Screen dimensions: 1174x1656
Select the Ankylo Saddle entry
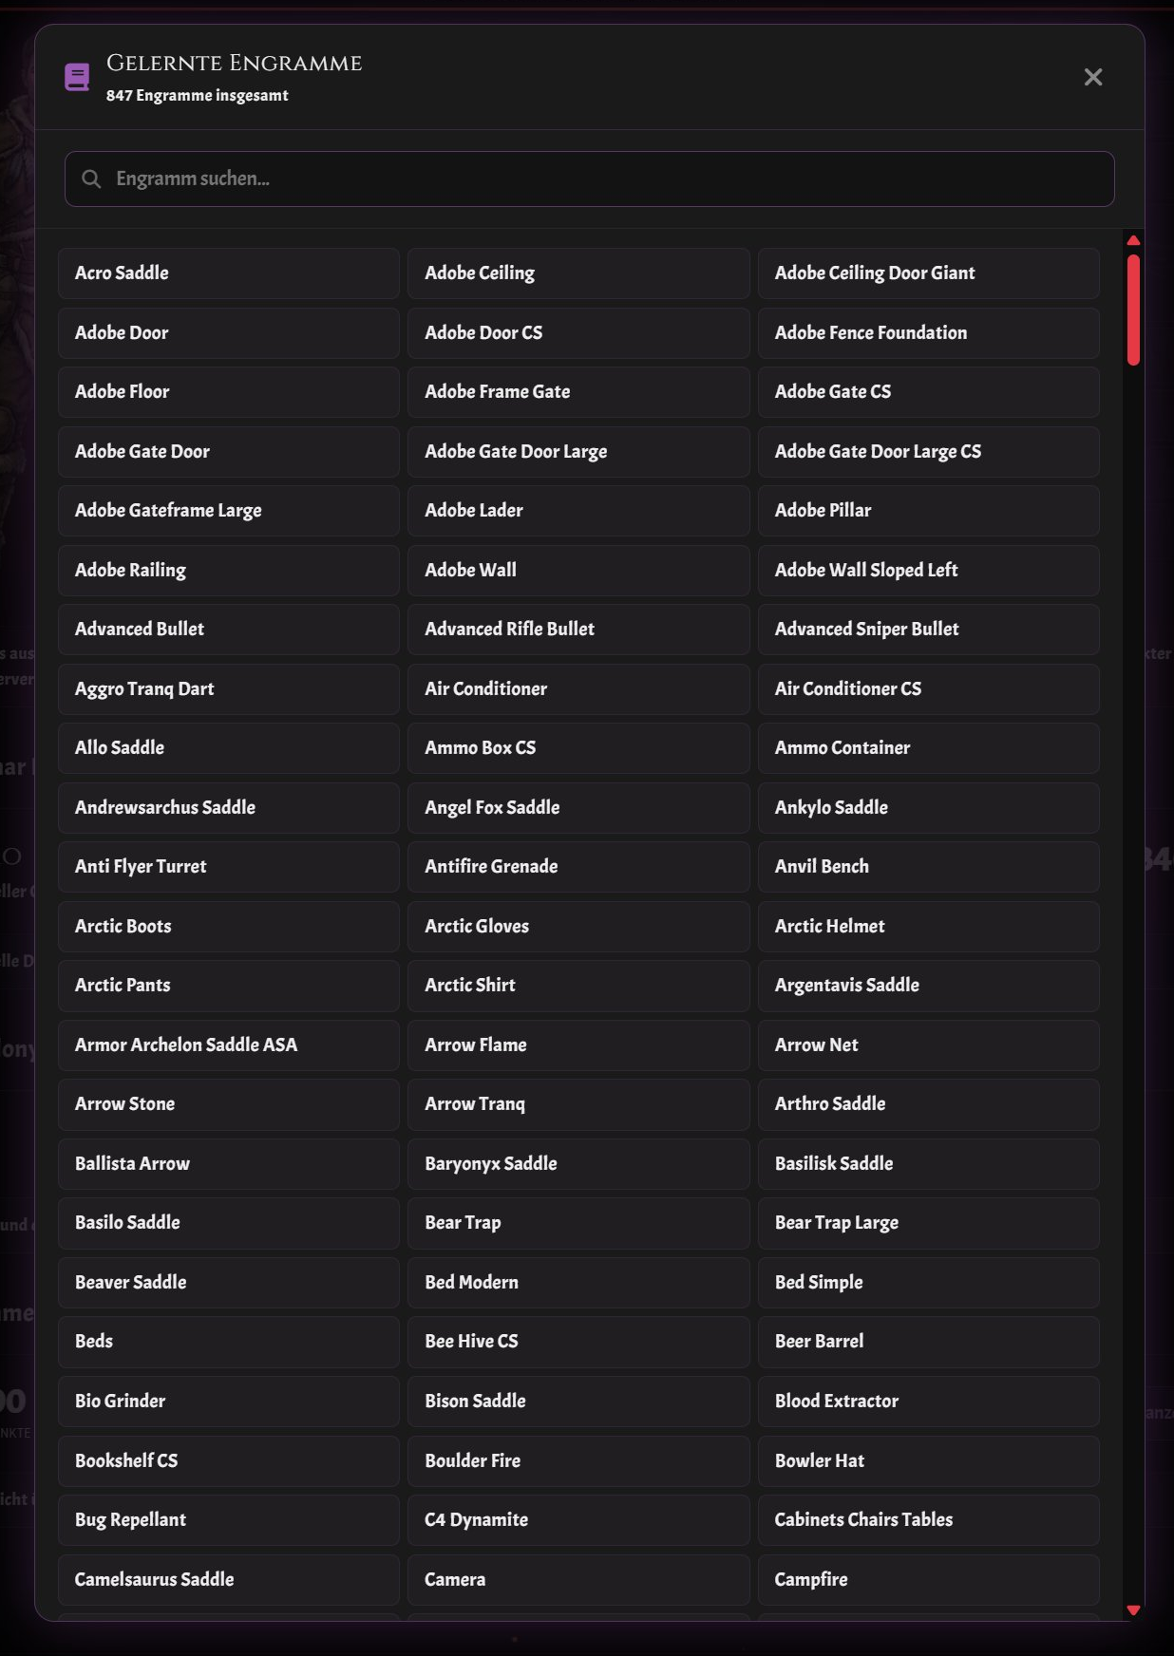point(928,807)
